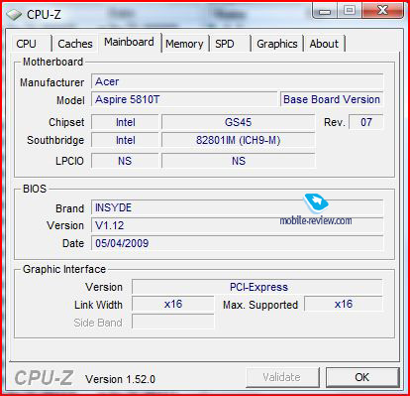Click the Max. Supported label
The image size is (410, 396).
[260, 305]
